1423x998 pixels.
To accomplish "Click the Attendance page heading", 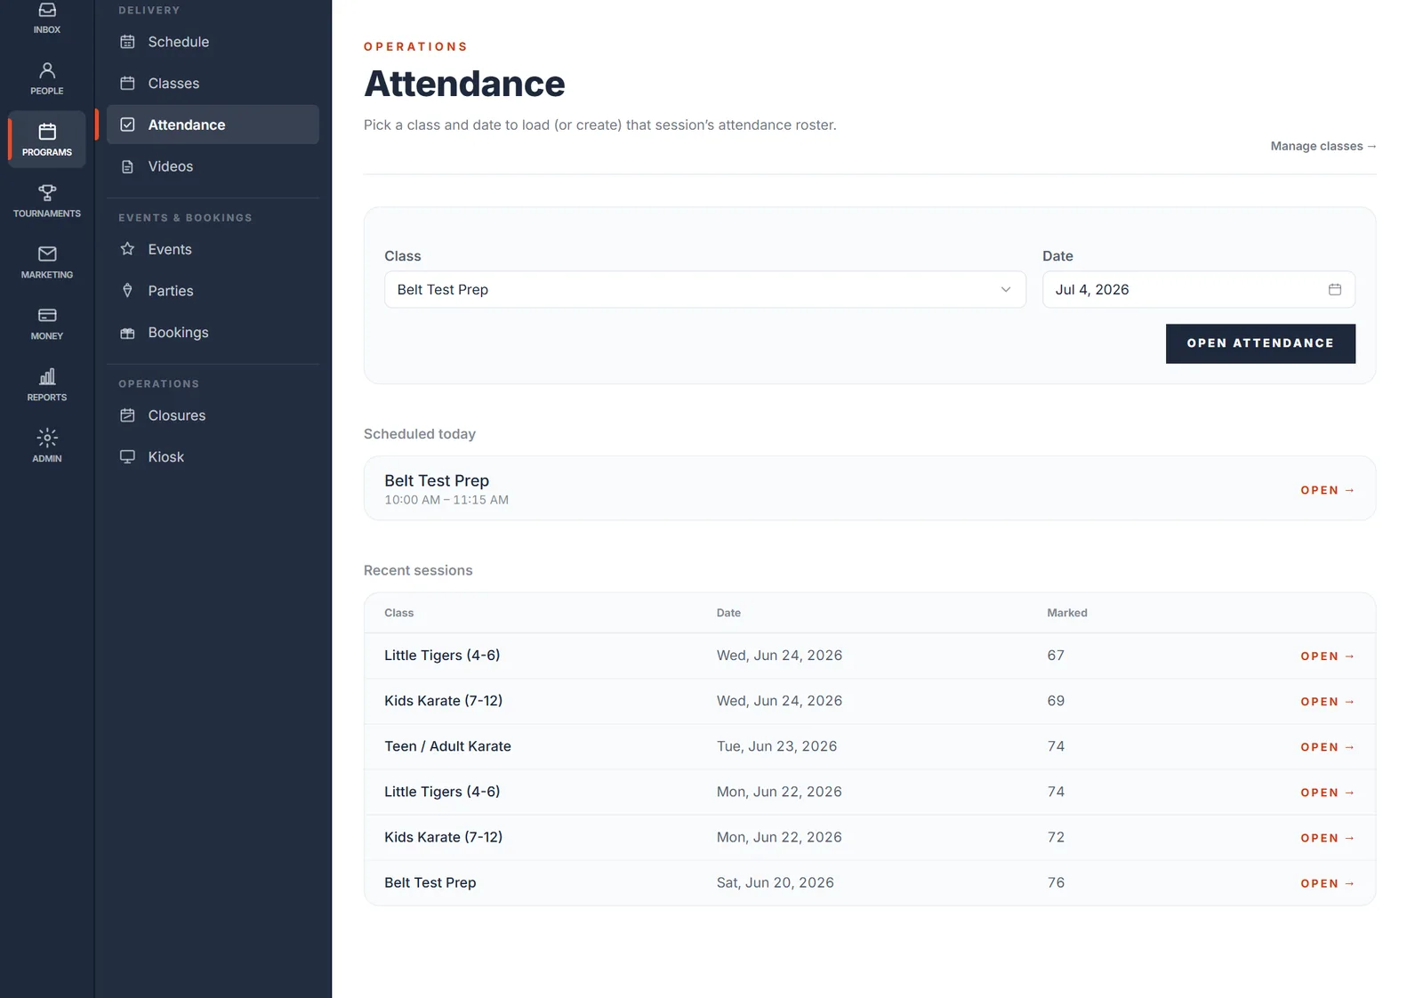I will (x=464, y=84).
